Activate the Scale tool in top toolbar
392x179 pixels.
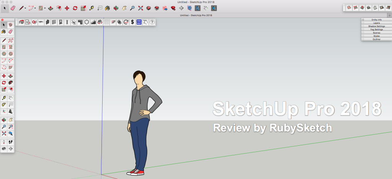pos(83,8)
